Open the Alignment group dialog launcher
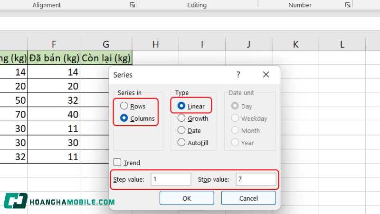The height and width of the screenshot is (214, 380). pyautogui.click(x=132, y=5)
